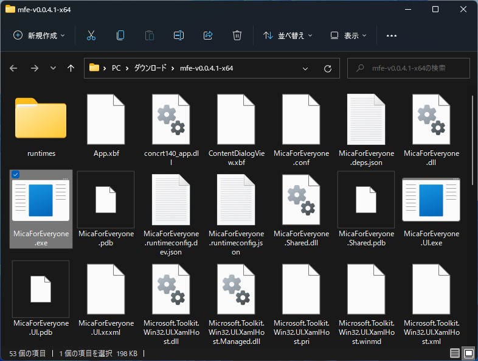Select Microsoft.Toolkit.Win32.UI.XamlHost.Managed.dll icon
478x361 pixels.
coord(236,289)
